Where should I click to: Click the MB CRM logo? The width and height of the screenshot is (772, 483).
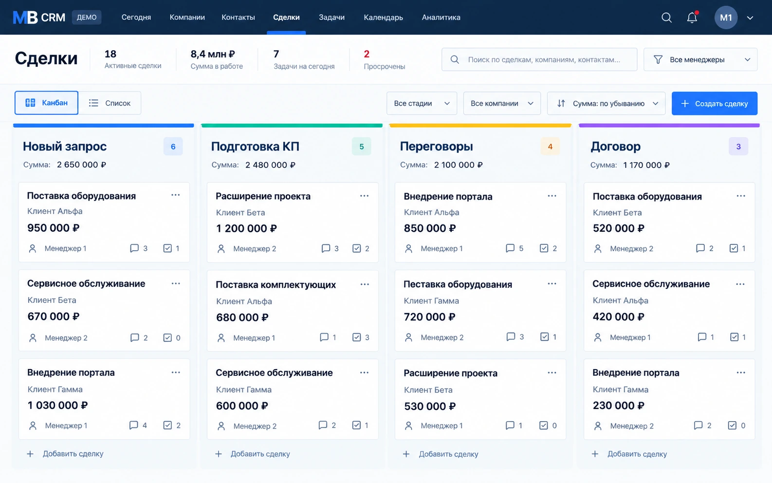(39, 18)
